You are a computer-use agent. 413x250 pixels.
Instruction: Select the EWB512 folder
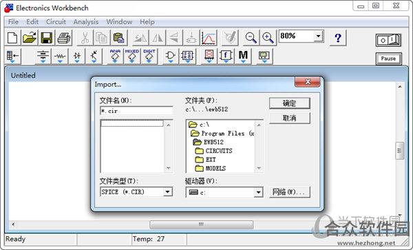(x=209, y=142)
